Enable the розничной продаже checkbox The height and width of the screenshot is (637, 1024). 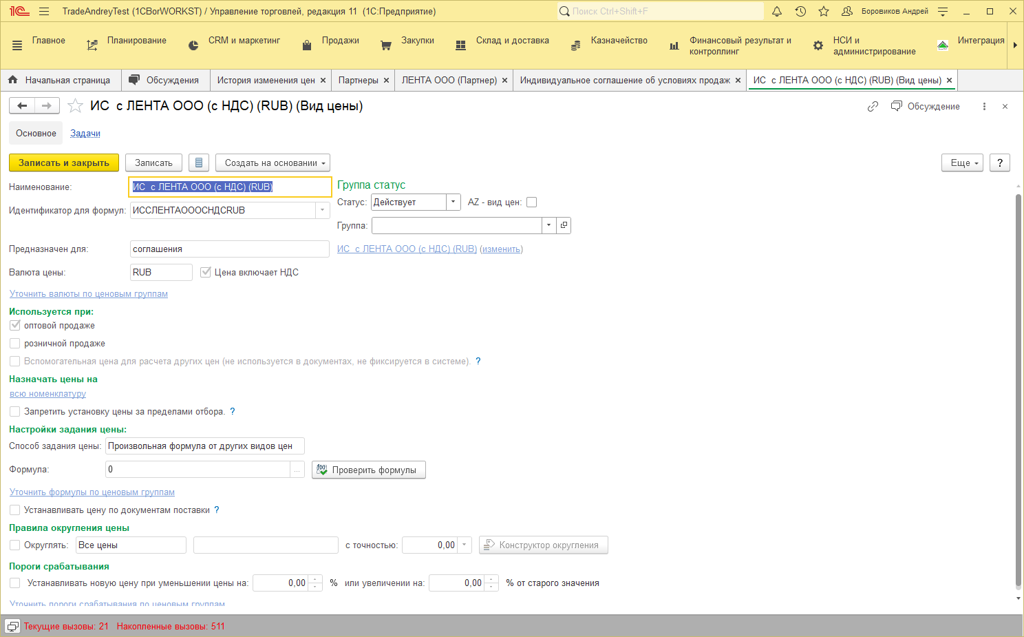pyautogui.click(x=15, y=343)
